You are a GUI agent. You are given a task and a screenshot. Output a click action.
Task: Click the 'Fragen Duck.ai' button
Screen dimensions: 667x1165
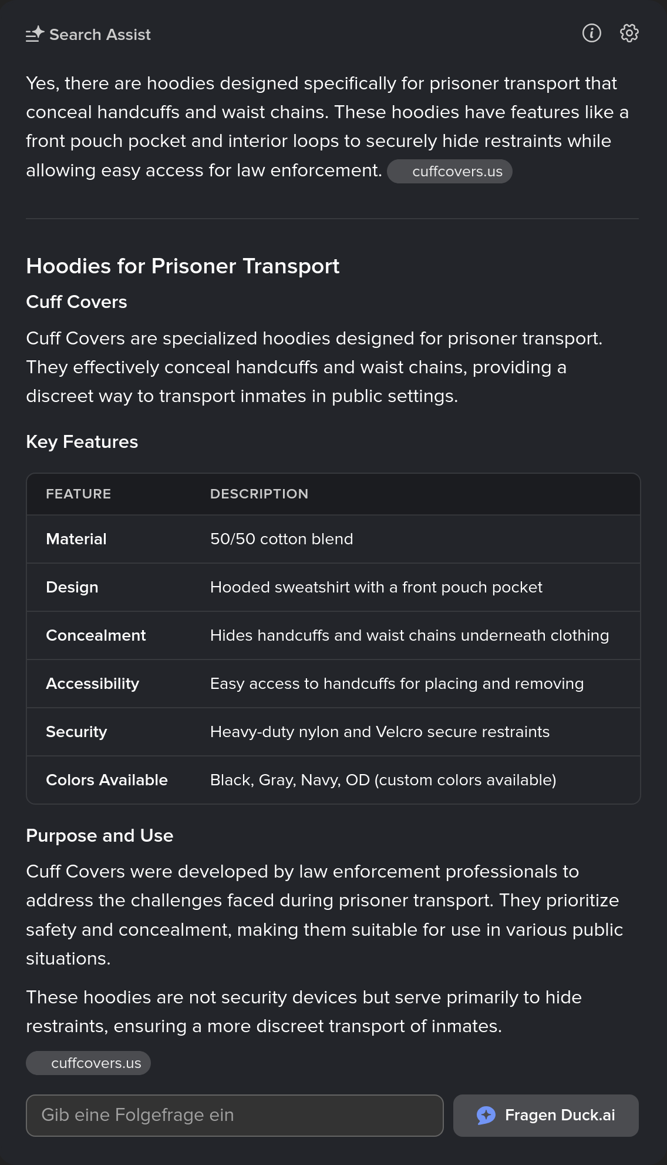(546, 1115)
